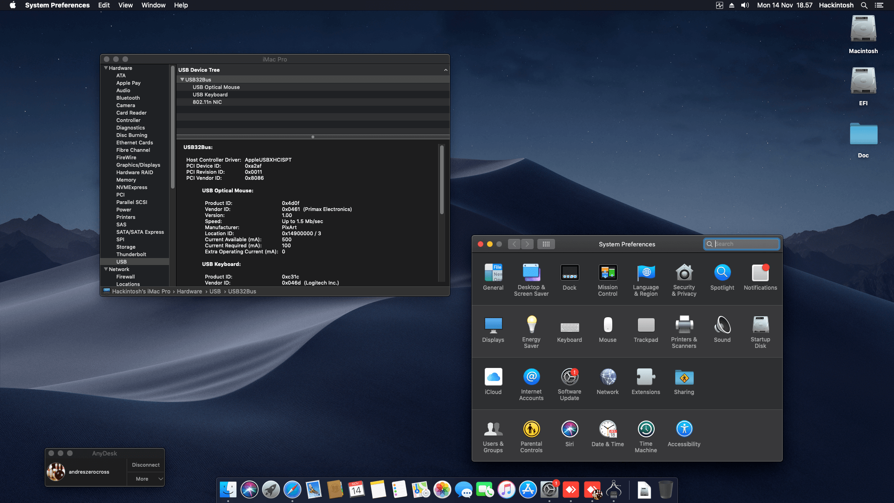This screenshot has width=894, height=503.
Task: Open the View menu
Action: tap(125, 5)
